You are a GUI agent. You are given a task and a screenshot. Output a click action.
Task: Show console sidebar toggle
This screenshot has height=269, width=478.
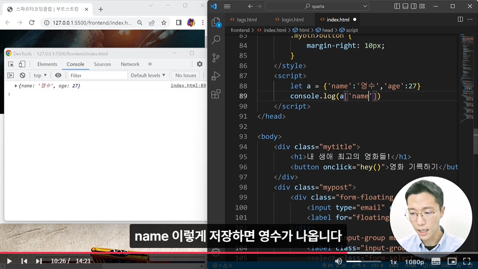(x=11, y=75)
